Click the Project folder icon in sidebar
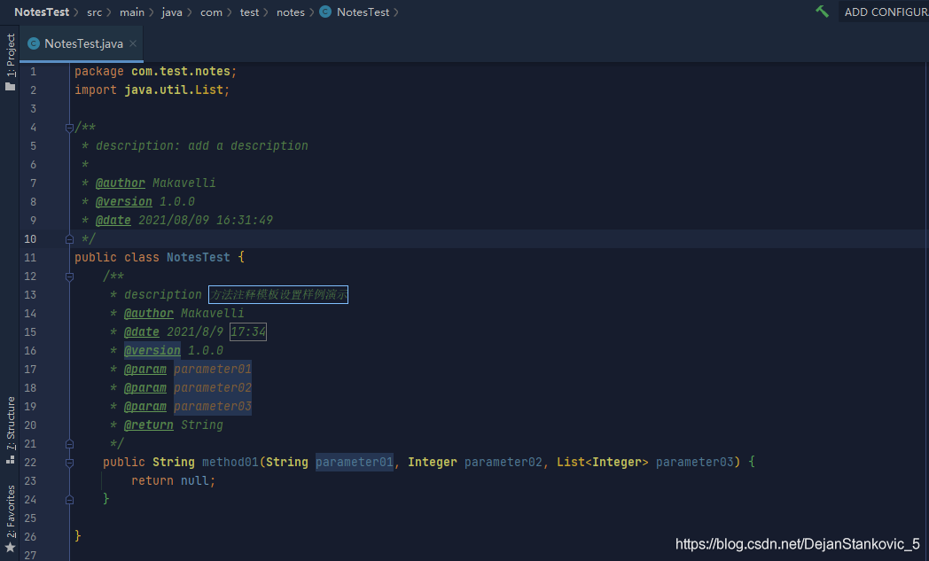This screenshot has width=929, height=561. pos(10,87)
